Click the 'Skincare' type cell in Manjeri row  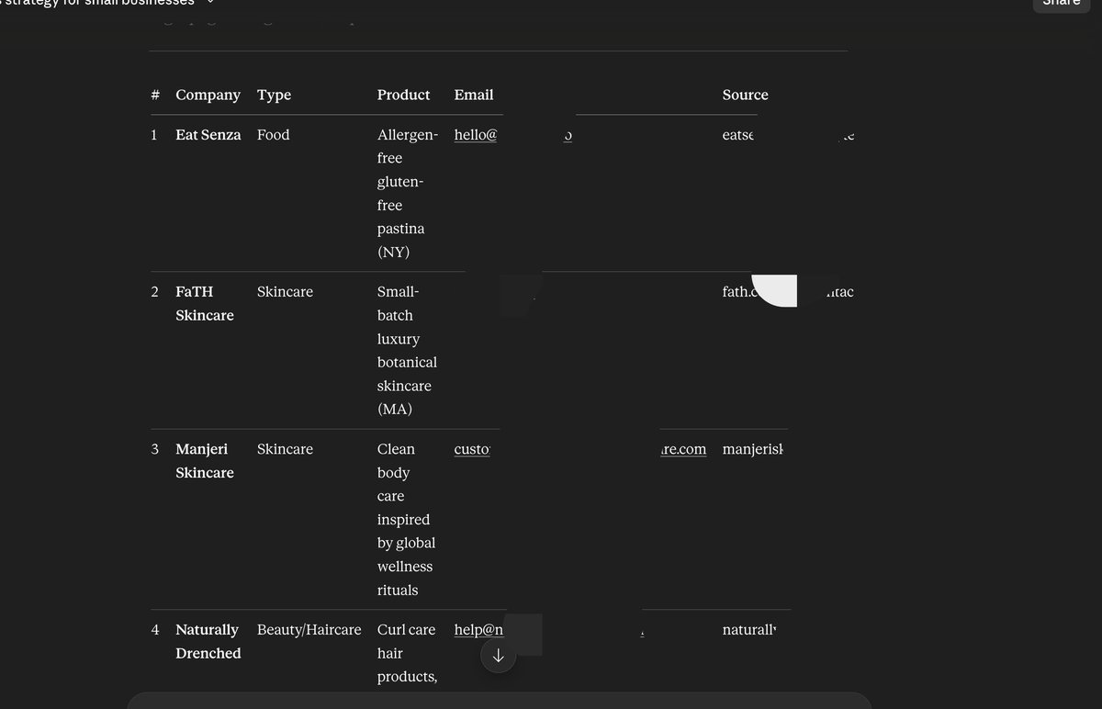[285, 449]
